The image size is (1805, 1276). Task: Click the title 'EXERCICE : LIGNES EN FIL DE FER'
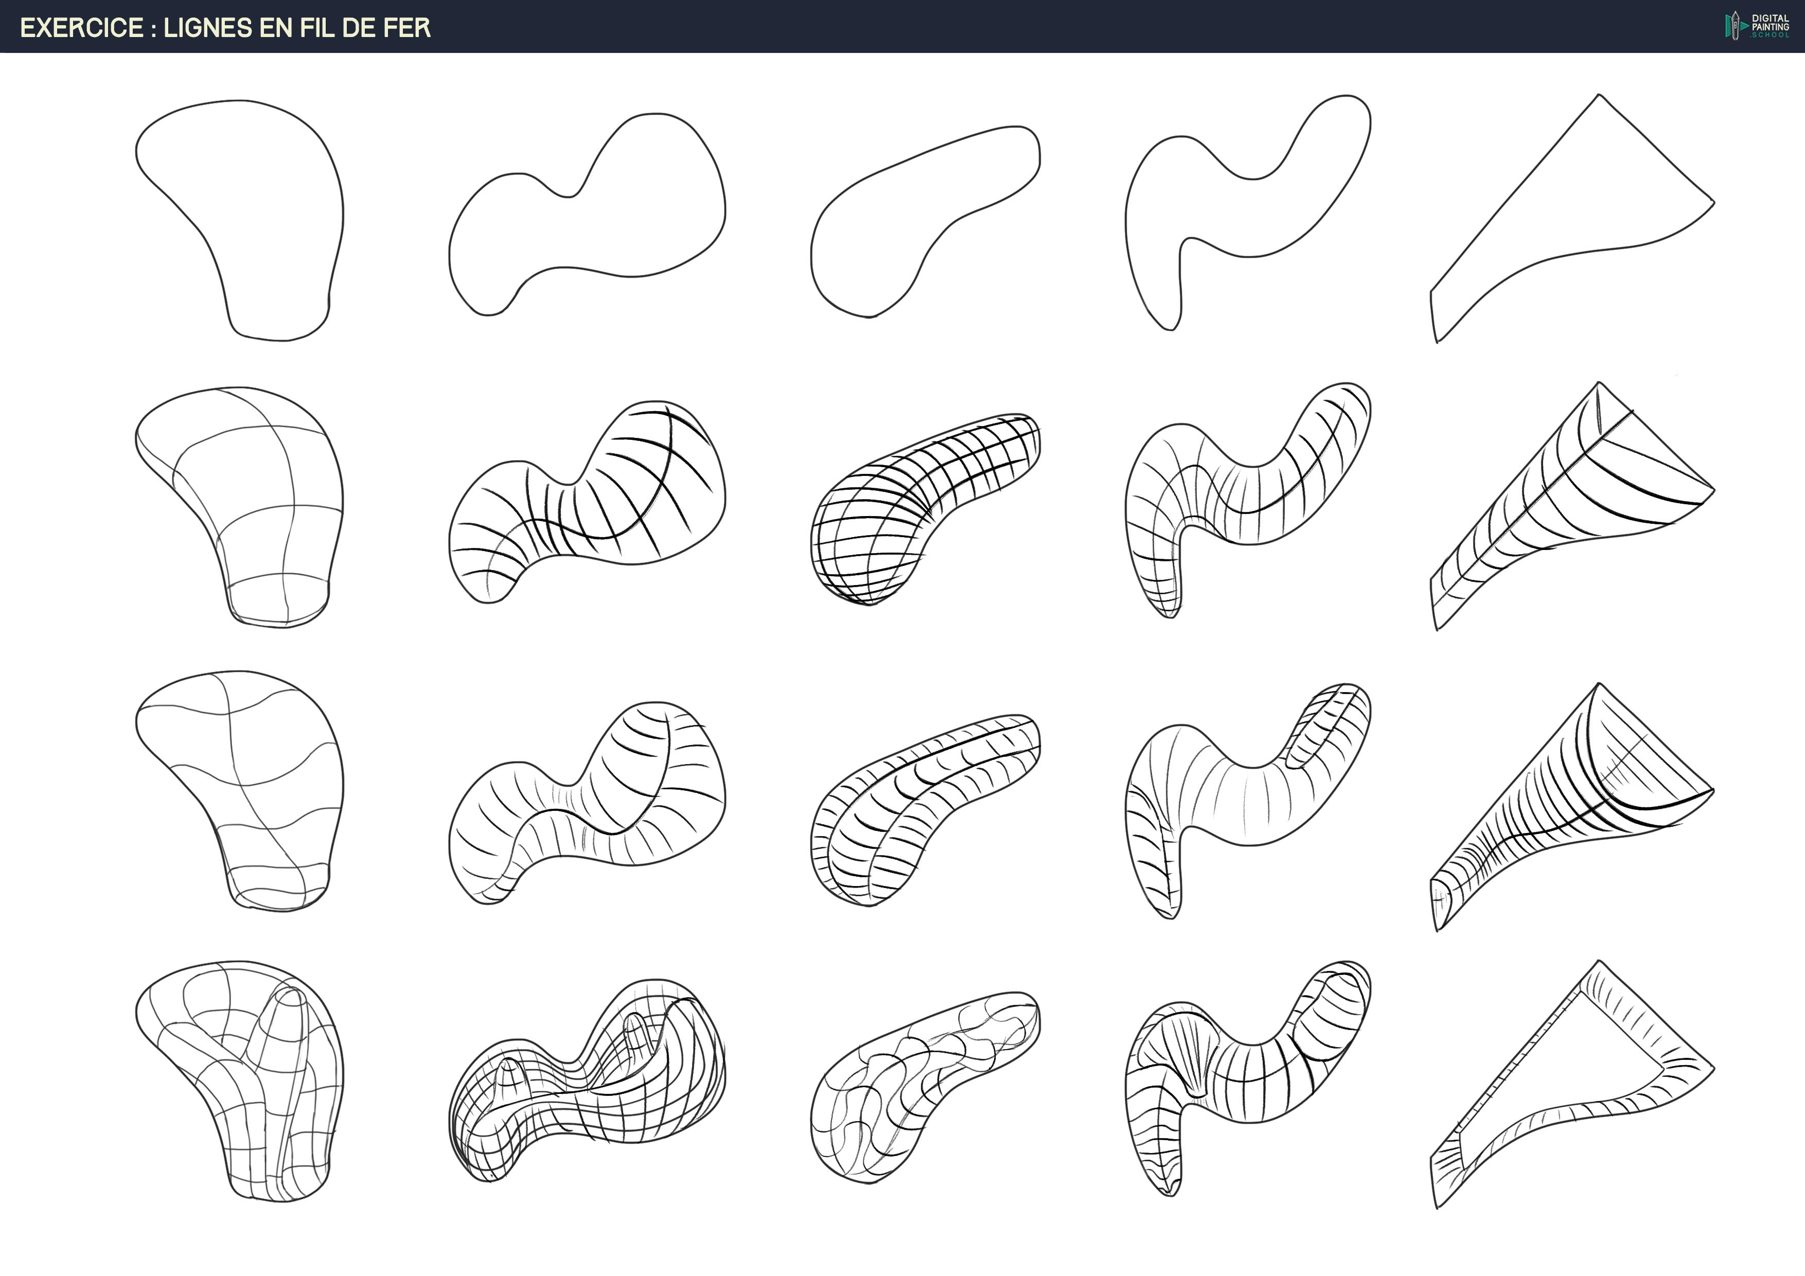tap(225, 27)
